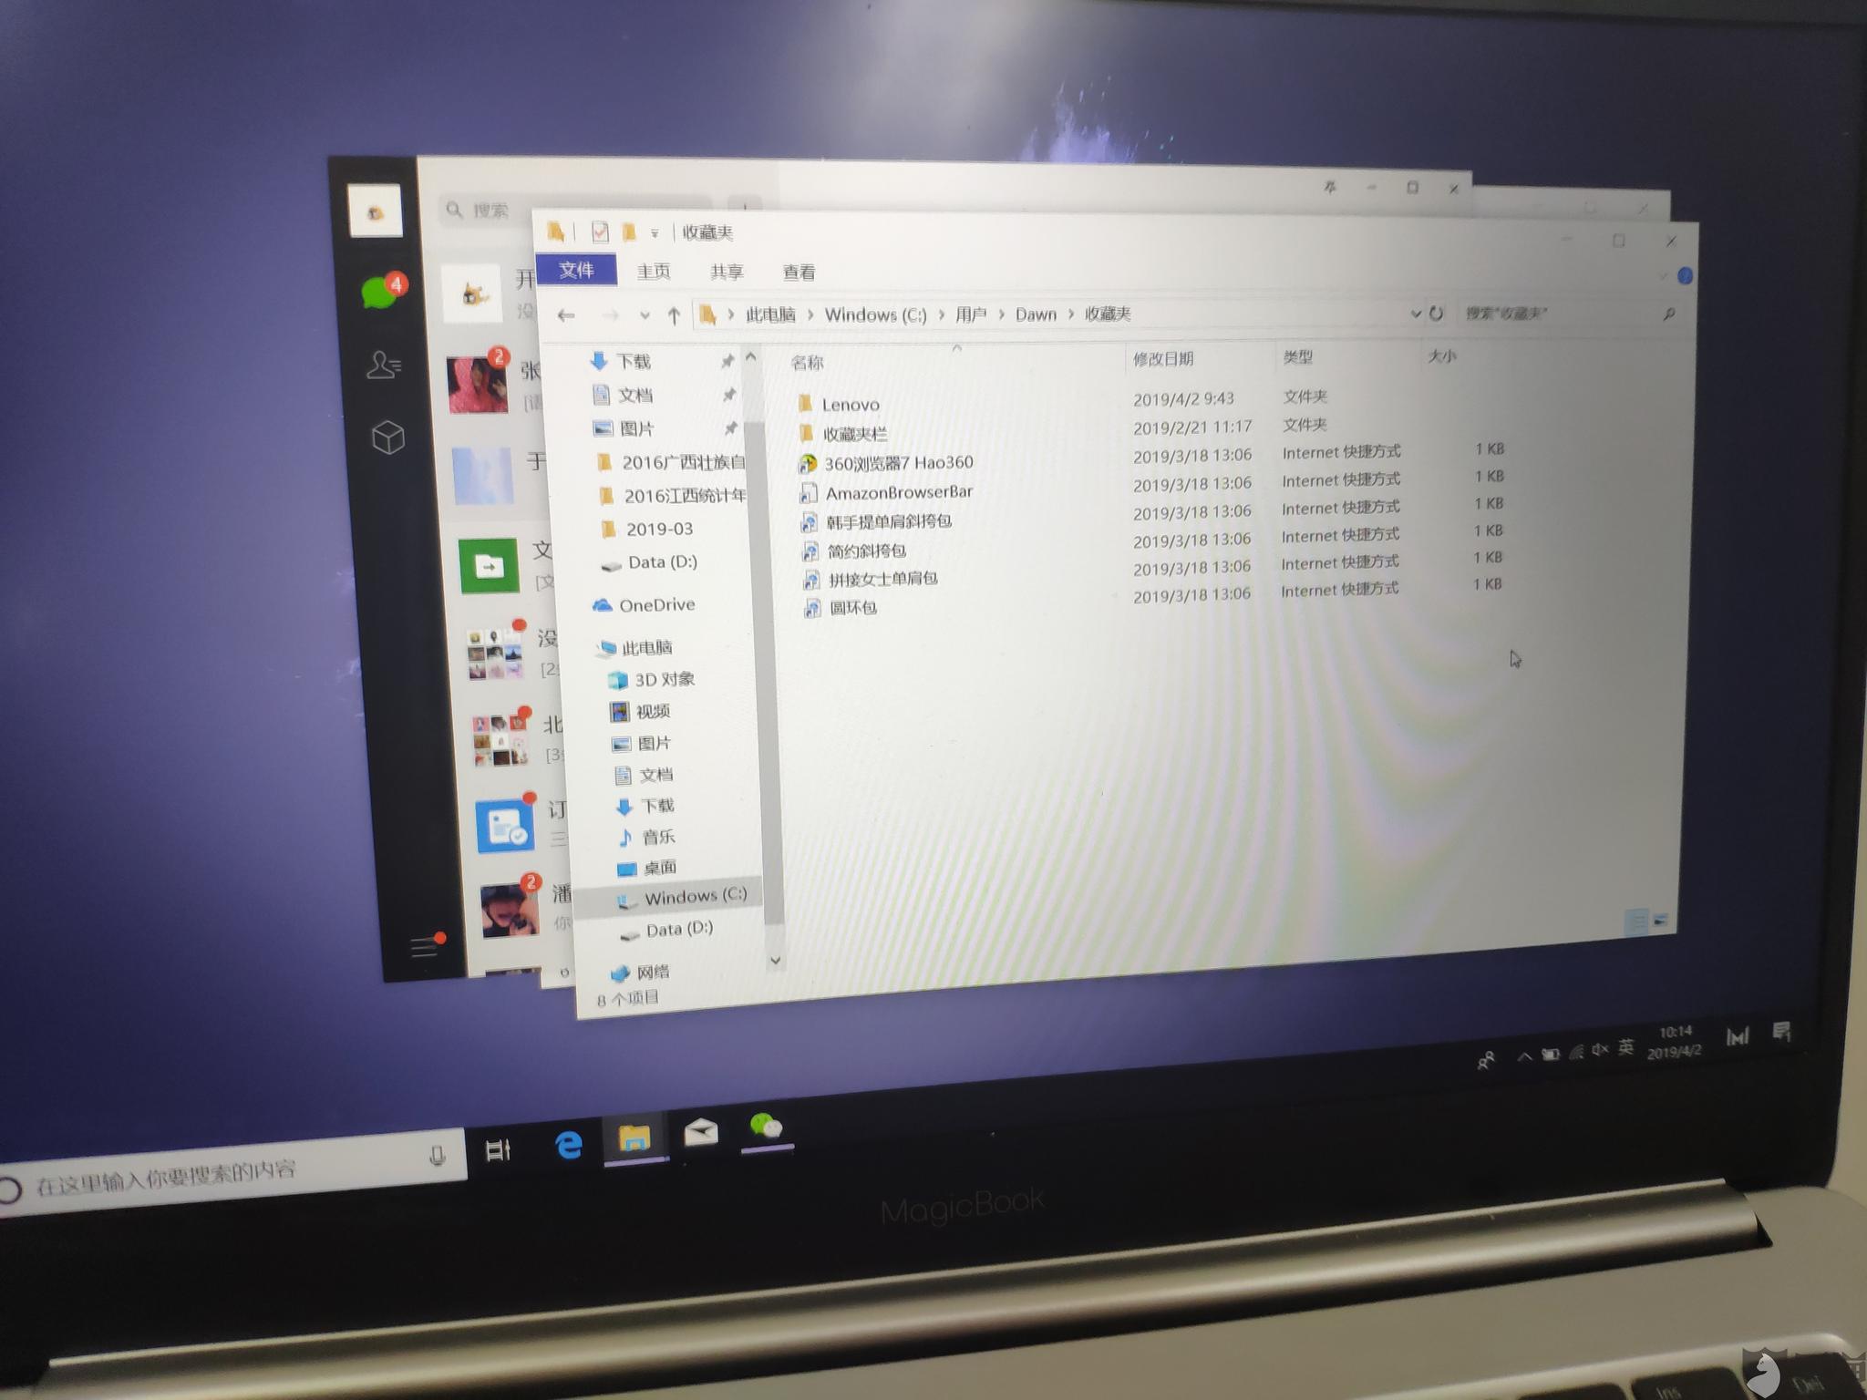
Task: Toggle the large icons view button
Action: [x=1660, y=921]
